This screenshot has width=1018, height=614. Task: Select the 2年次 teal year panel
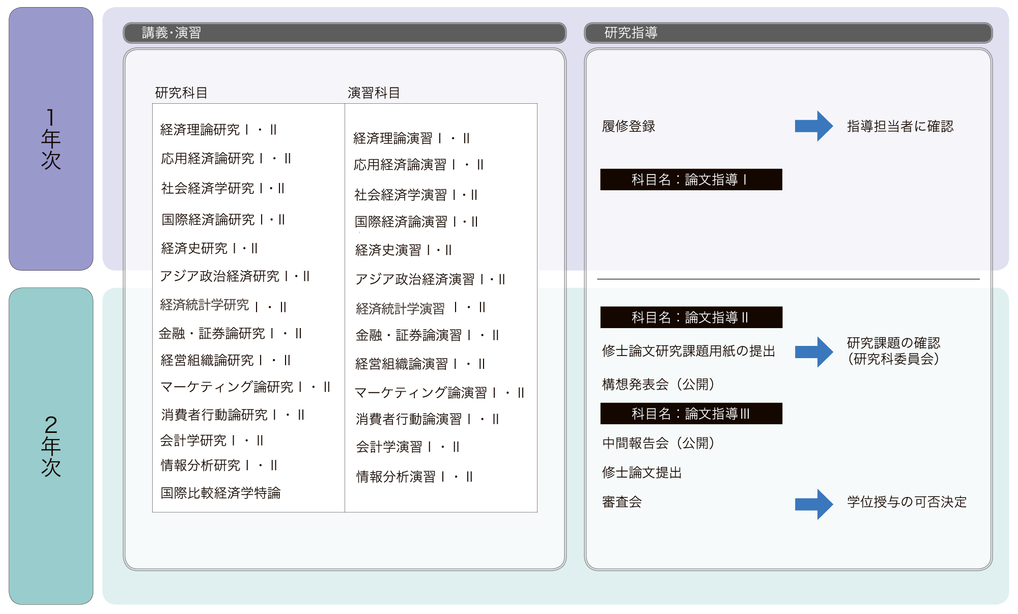(51, 446)
